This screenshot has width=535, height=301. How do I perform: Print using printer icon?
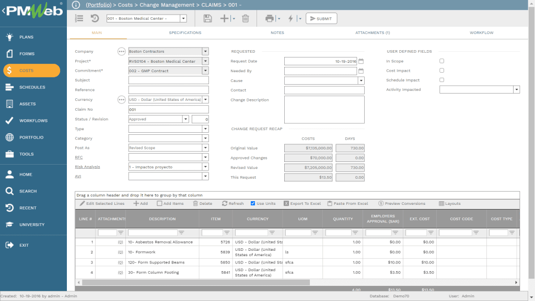270,18
